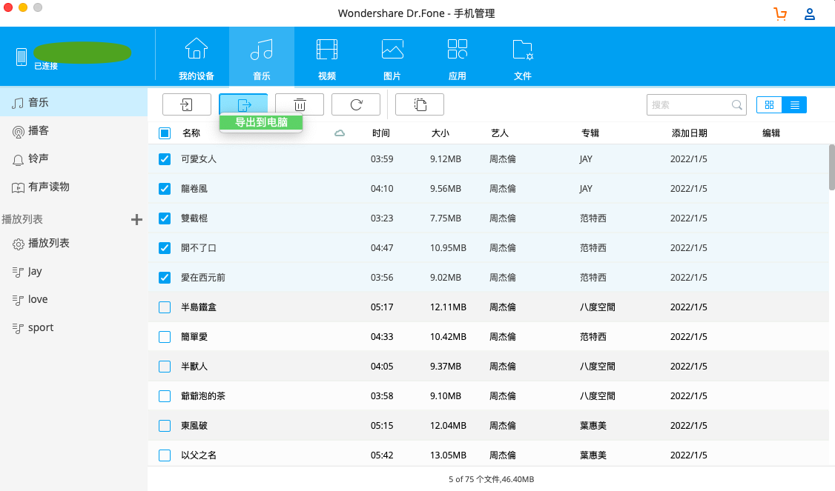
Task: Select 有声读物 in the sidebar
Action: 73,187
